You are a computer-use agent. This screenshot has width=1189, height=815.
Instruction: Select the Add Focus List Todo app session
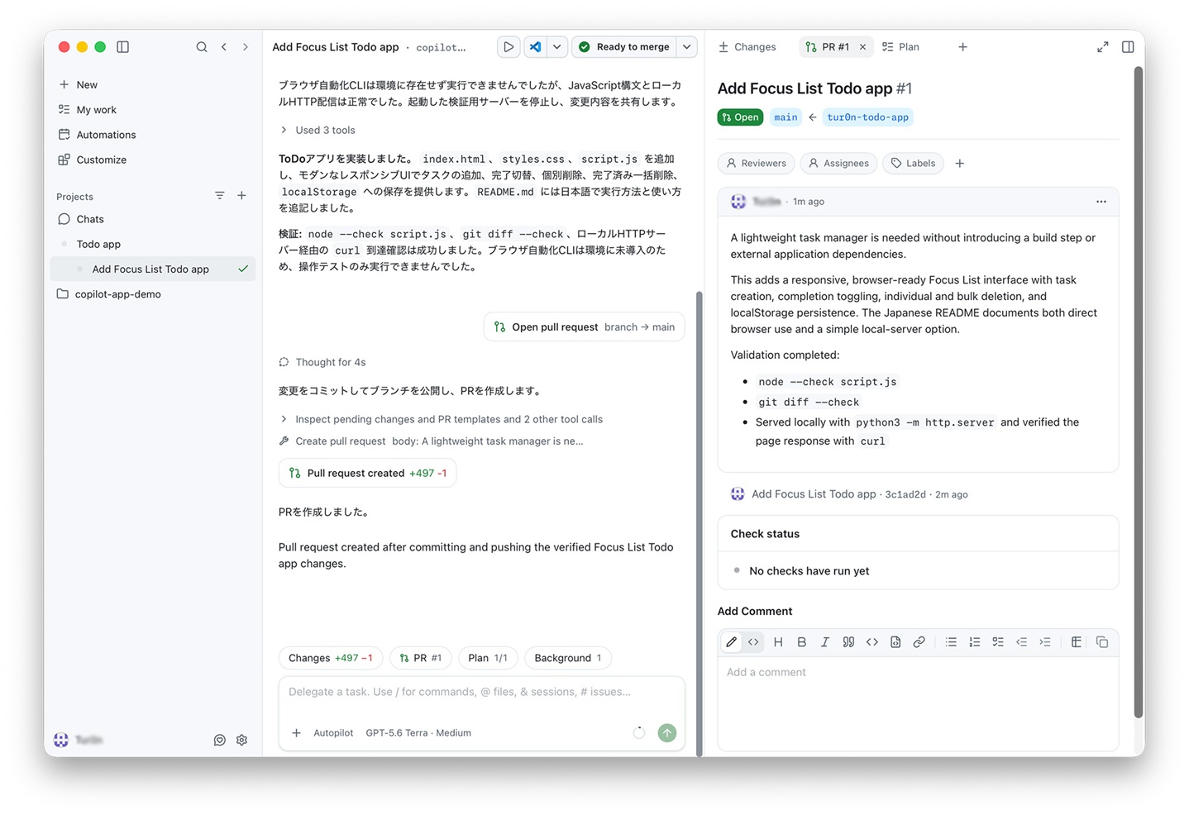[x=153, y=269]
